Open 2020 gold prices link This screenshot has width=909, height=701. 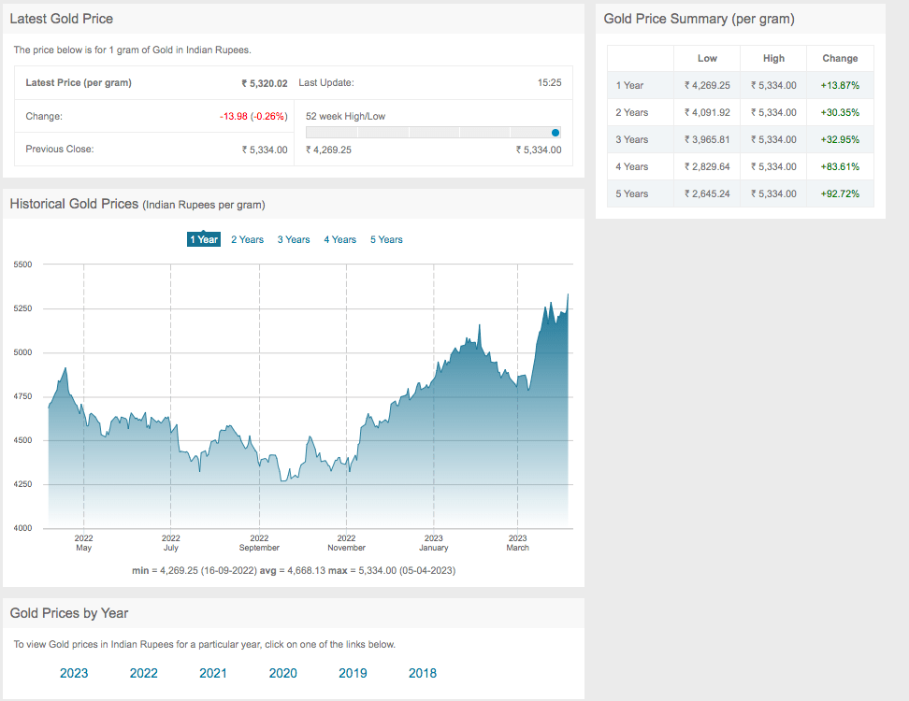[283, 673]
